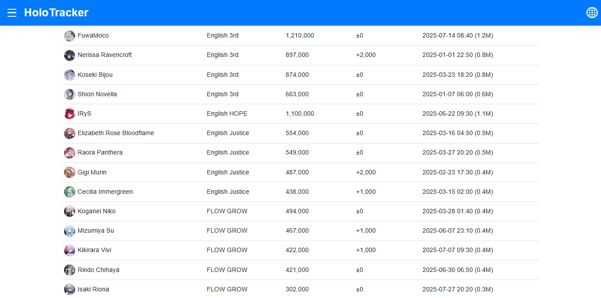Image resolution: width=601 pixels, height=298 pixels.
Task: Click Koseki Bijou's avatar
Action: click(x=69, y=75)
